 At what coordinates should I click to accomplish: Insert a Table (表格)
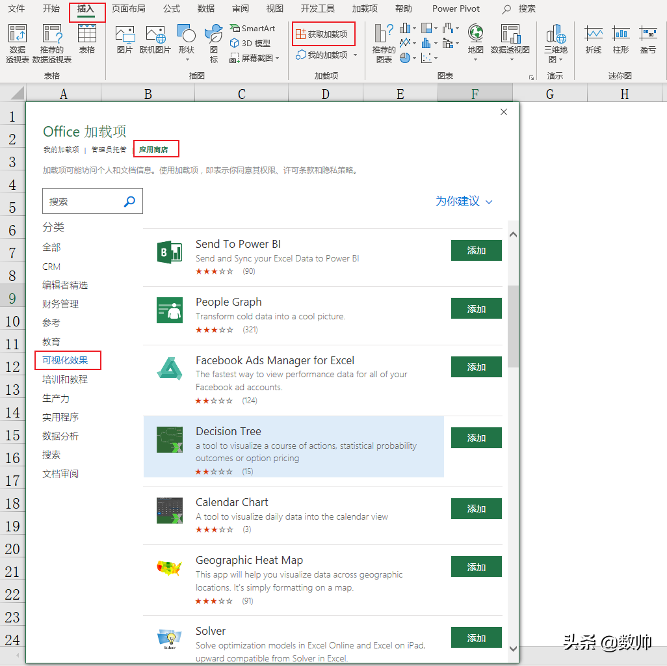86,39
